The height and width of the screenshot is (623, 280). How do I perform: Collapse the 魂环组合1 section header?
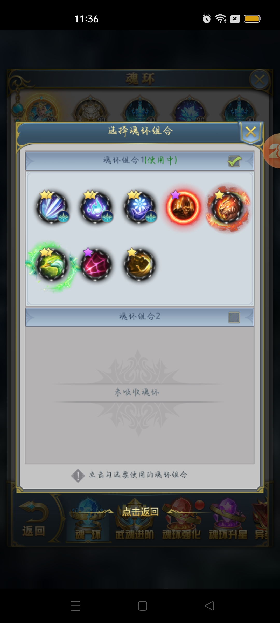(139, 161)
